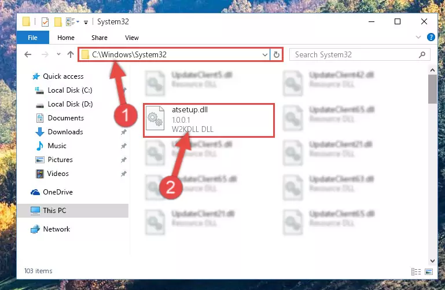Click the address bar path C:\Windows\System32
Viewport: 445px width, 290px height.
pos(129,54)
